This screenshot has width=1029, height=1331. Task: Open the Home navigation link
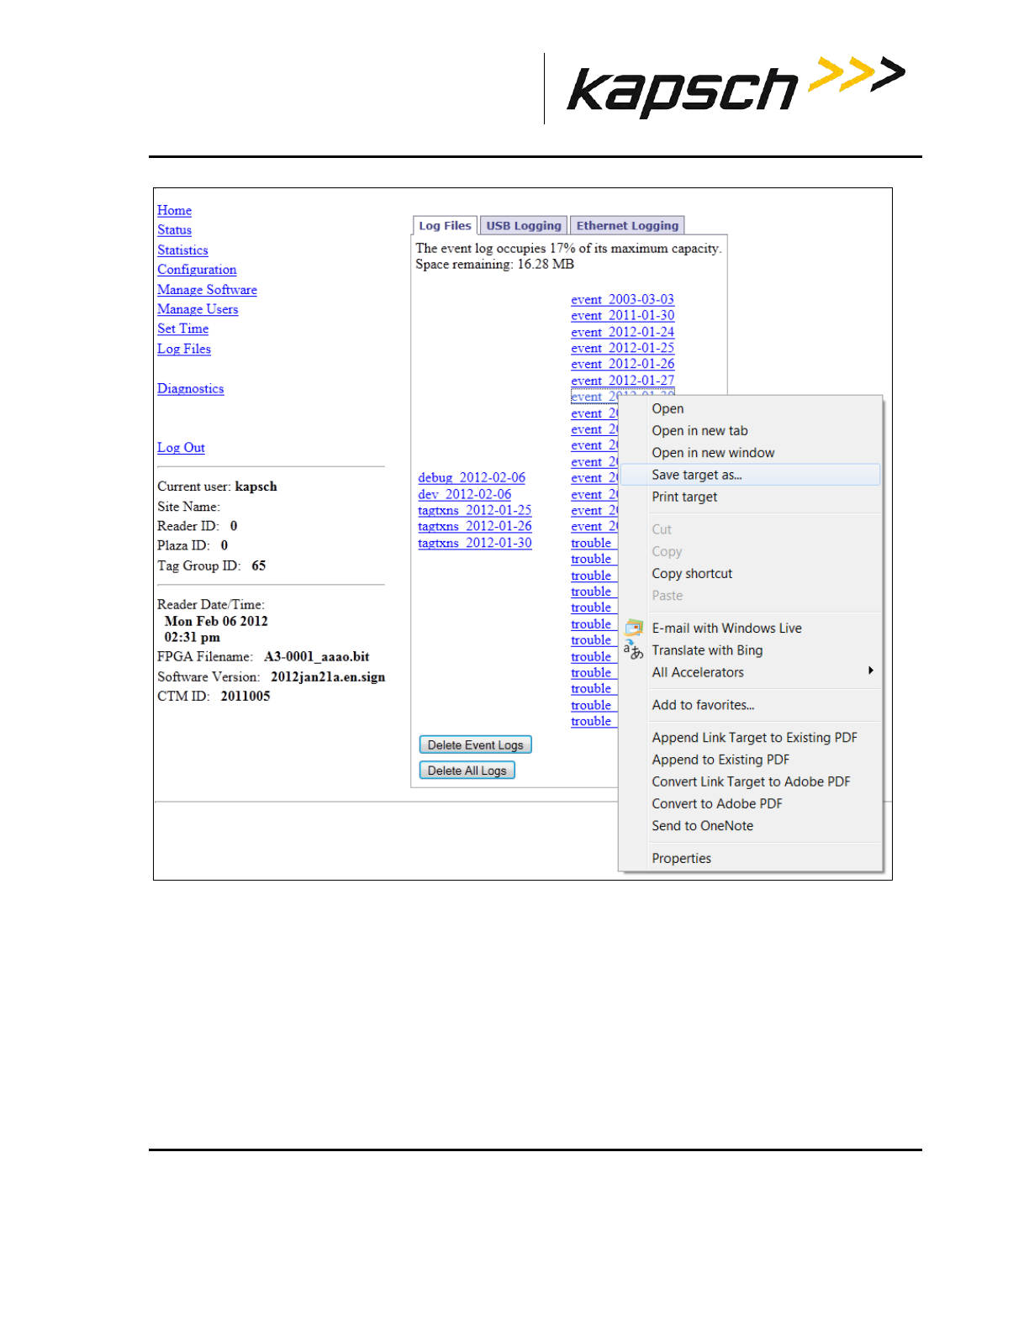coord(174,210)
